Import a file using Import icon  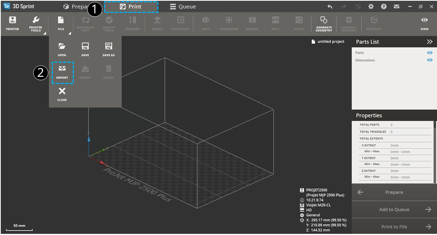point(62,71)
